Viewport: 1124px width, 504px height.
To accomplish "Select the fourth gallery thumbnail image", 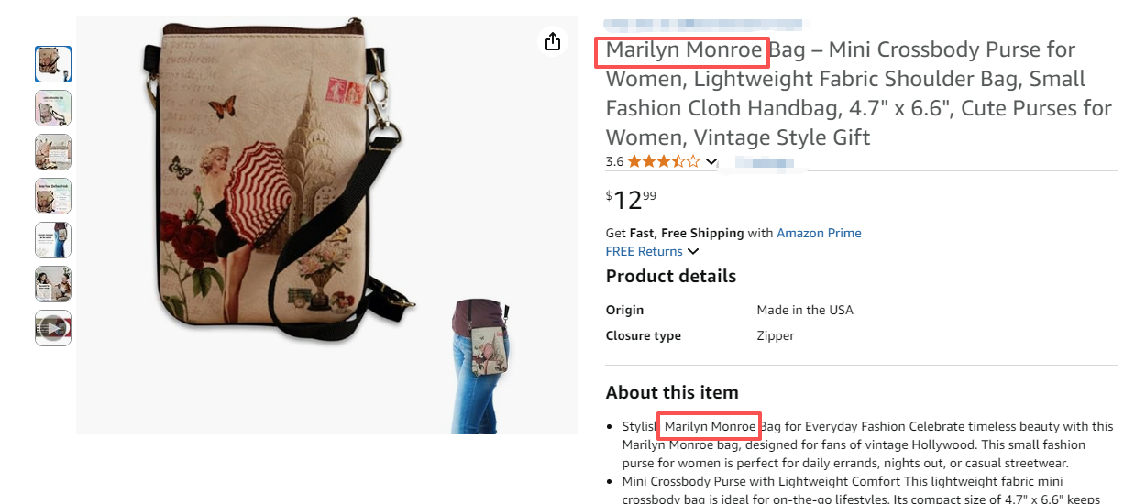I will point(53,196).
